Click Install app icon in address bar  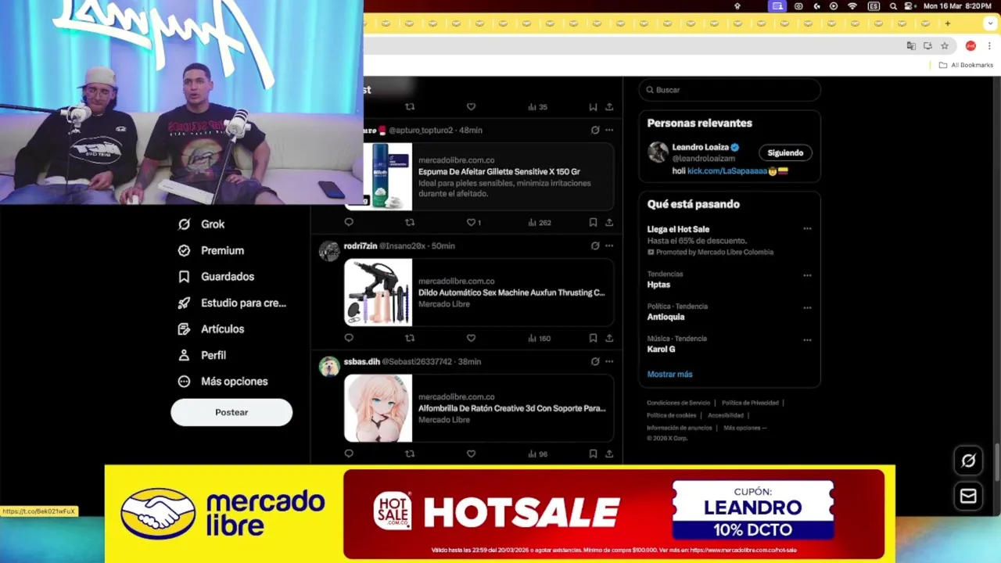(927, 45)
